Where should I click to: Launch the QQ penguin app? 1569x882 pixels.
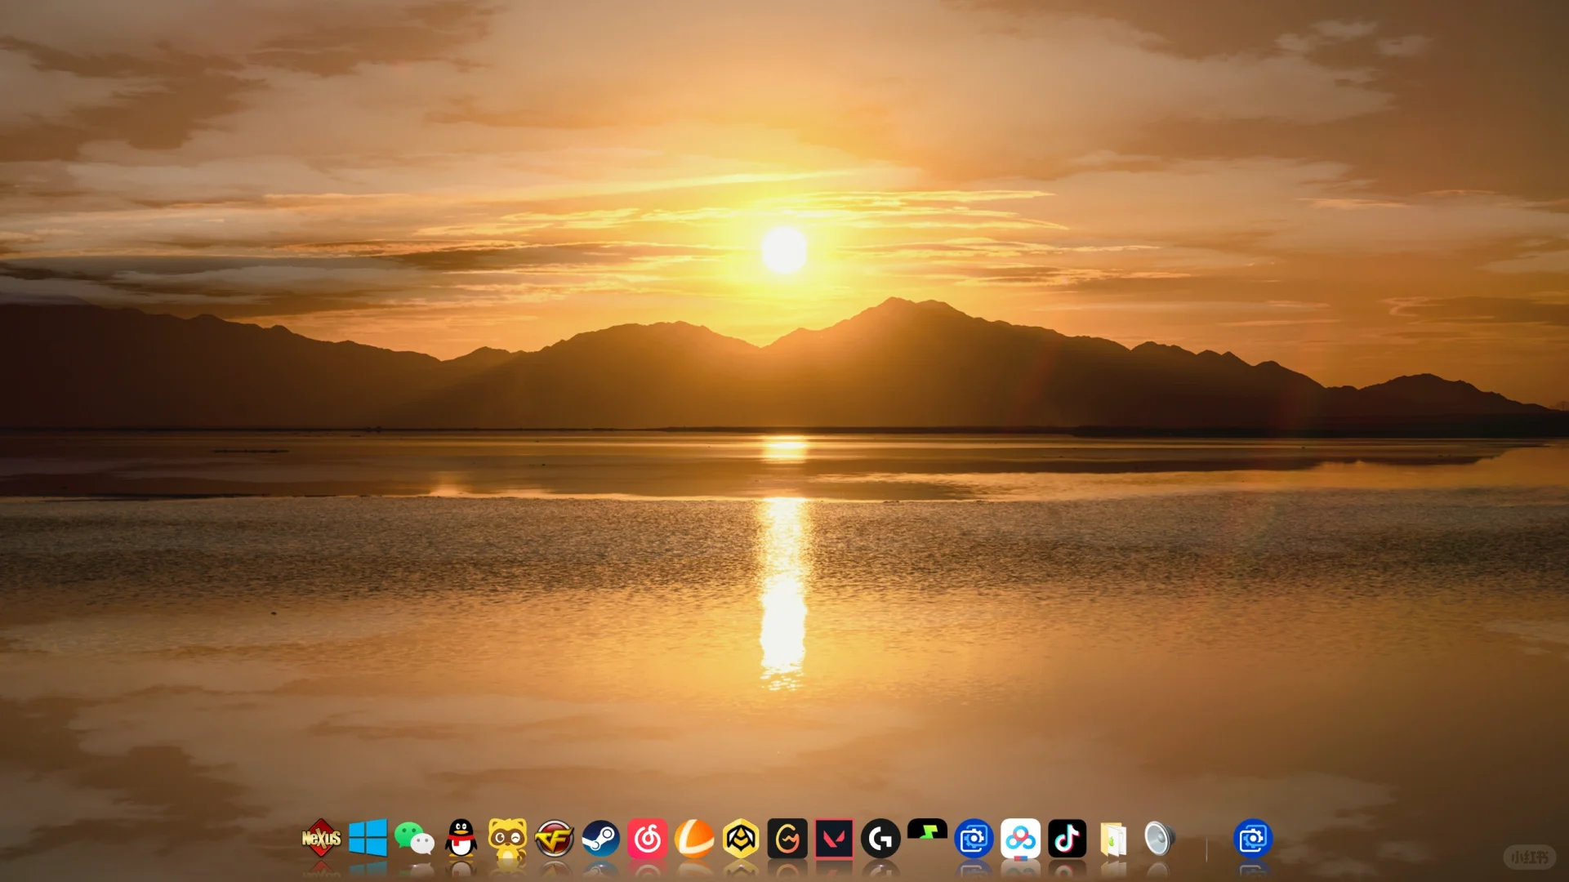click(461, 838)
